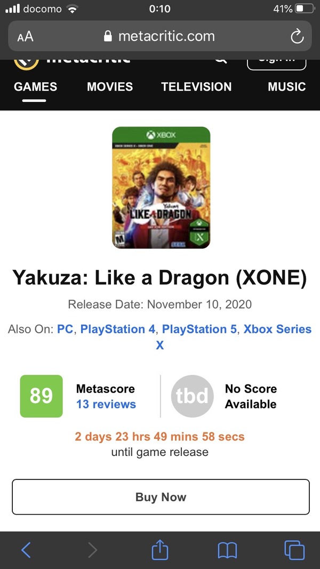Open the PlayStation 4 platform link
The height and width of the screenshot is (569, 320).
click(117, 329)
